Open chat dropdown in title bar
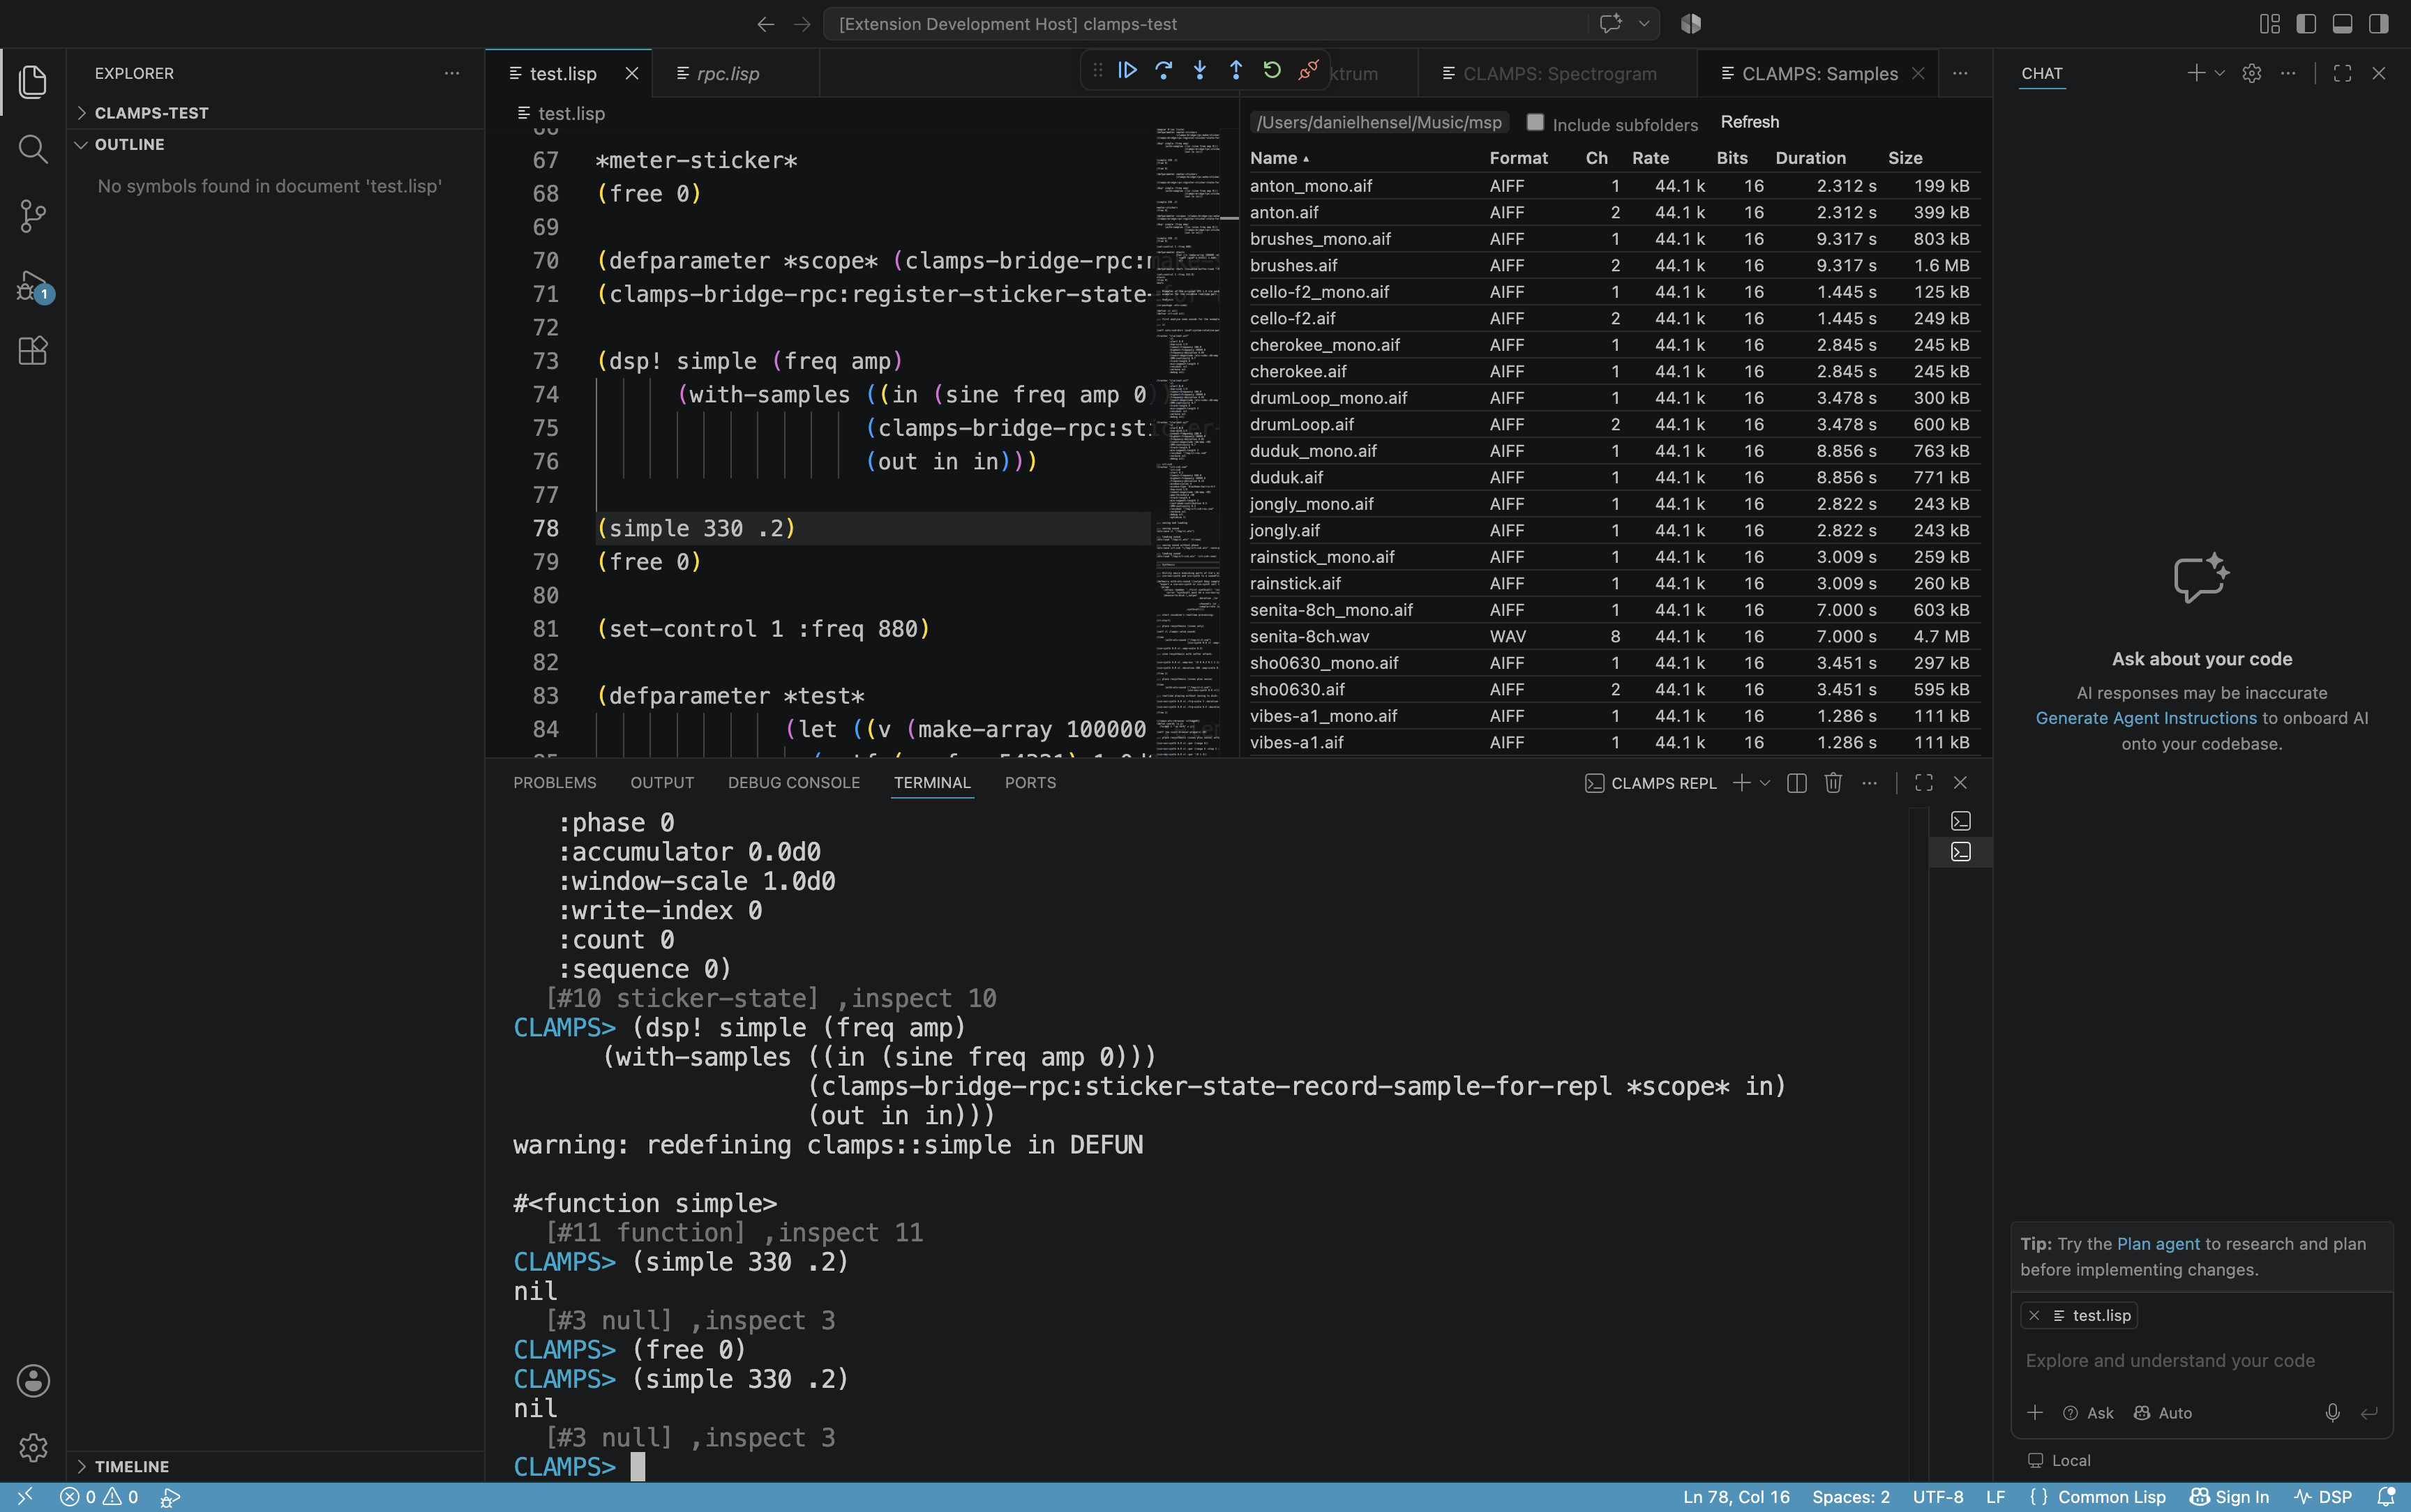Screen dimensions: 2411x1512 pyautogui.click(x=1644, y=24)
